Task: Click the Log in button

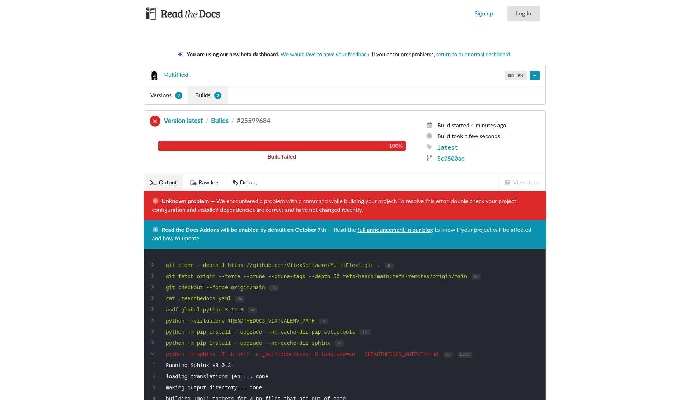Action: point(524,14)
